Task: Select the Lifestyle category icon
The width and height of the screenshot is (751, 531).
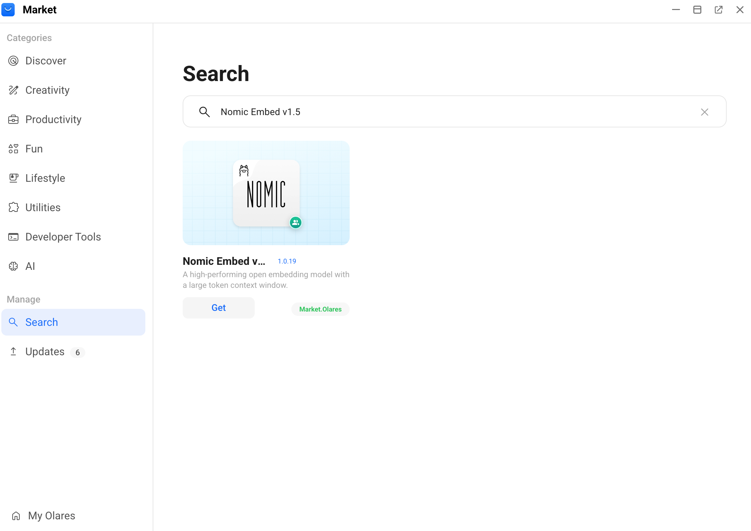Action: tap(13, 178)
